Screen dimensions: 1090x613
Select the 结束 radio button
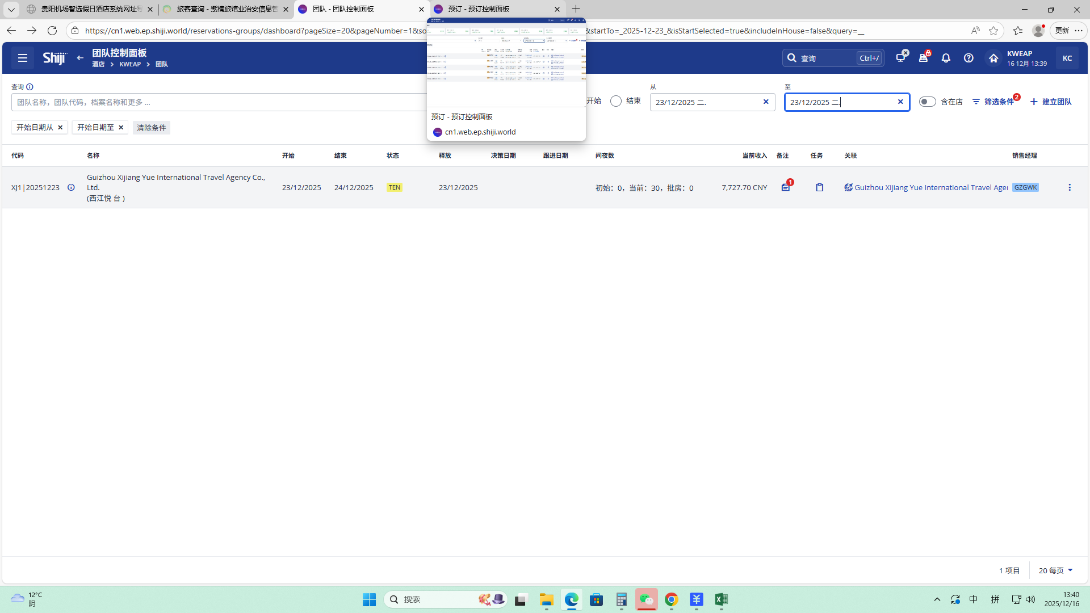[x=616, y=101]
